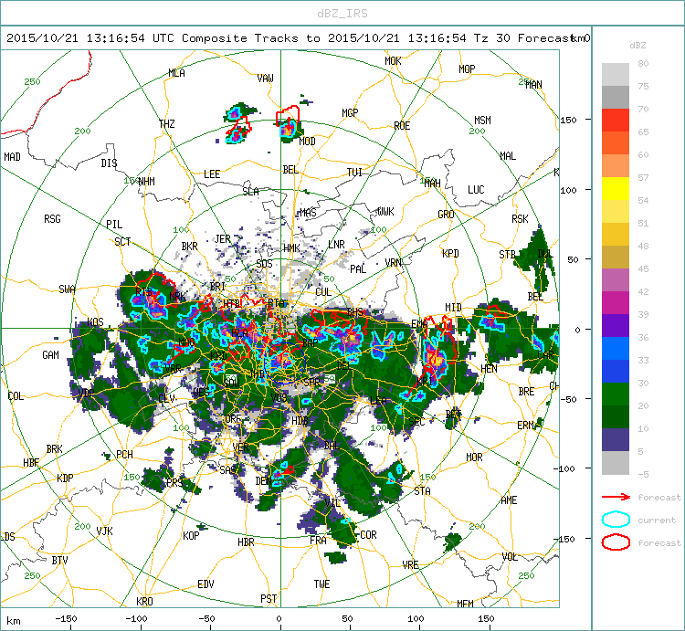Click the ROE station label
Viewport: 685px width, 631px height.
click(402, 126)
